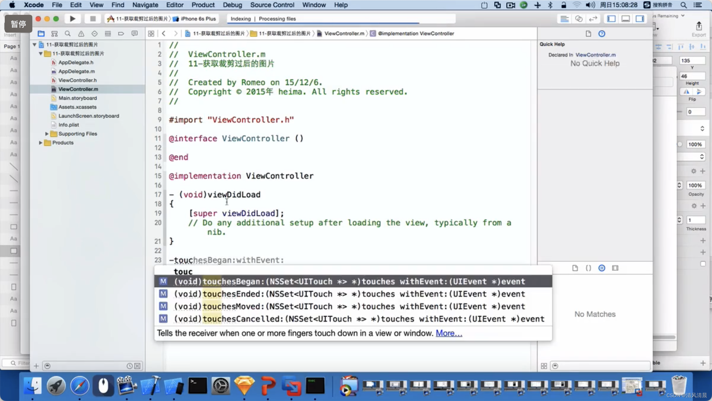712x401 pixels.
Task: Toggle the Debug area visibility
Action: [x=625, y=19]
